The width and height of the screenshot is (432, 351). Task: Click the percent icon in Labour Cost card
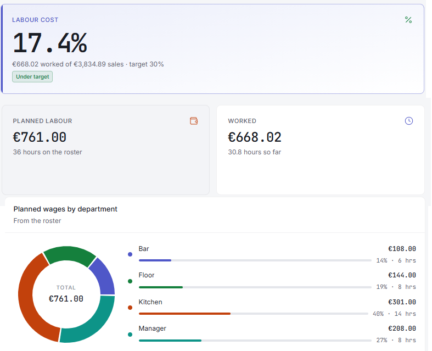(x=408, y=20)
